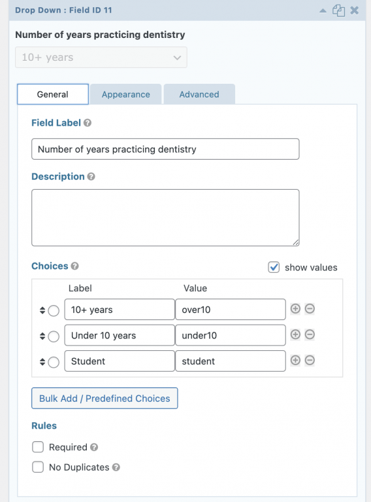The width and height of the screenshot is (371, 502).
Task: Click the duplicate field icon in the header
Action: click(x=338, y=10)
